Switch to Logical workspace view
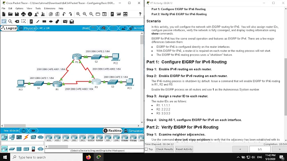Screen dimensions: 287x161 (x=9, y=28)
